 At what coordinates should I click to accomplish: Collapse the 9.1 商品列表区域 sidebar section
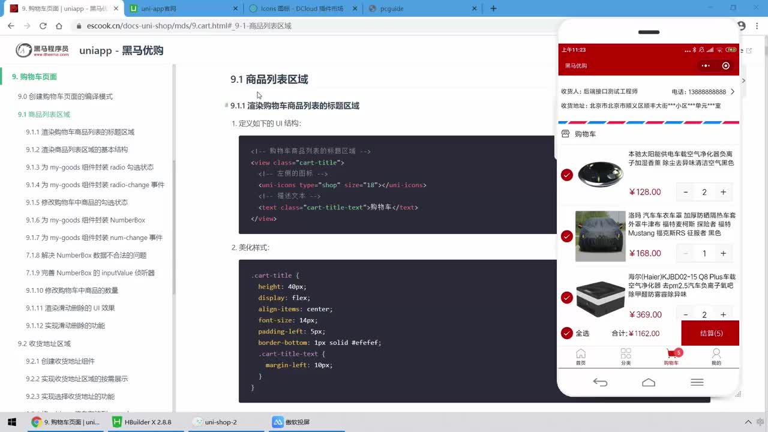coord(44,114)
